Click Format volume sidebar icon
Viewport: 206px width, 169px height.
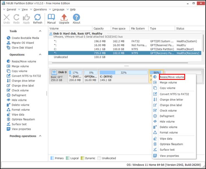(9, 110)
